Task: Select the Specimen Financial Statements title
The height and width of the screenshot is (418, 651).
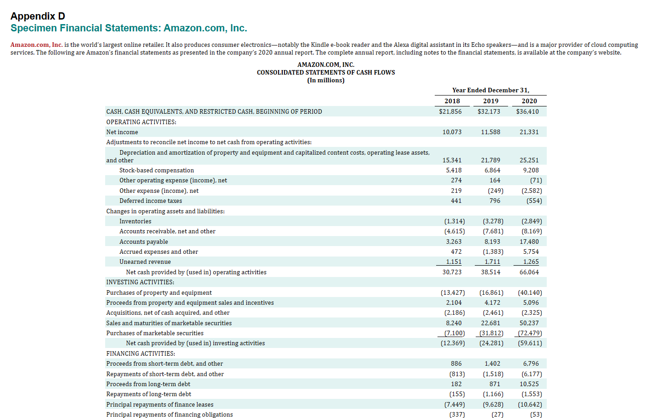Action: pos(129,28)
